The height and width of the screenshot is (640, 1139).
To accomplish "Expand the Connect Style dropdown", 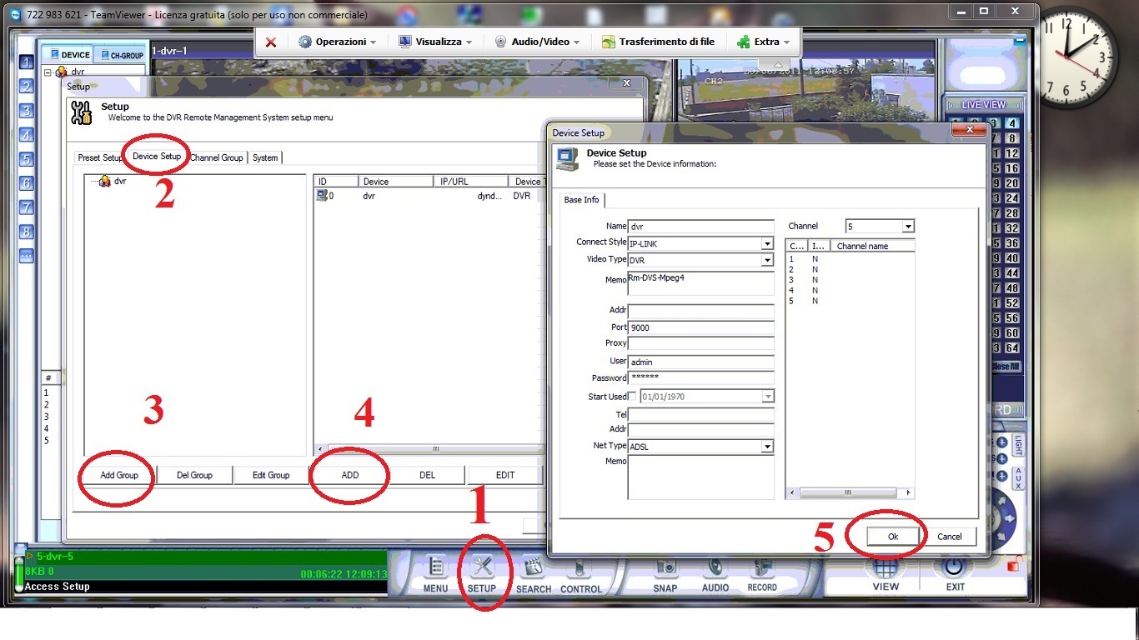I will coord(766,243).
